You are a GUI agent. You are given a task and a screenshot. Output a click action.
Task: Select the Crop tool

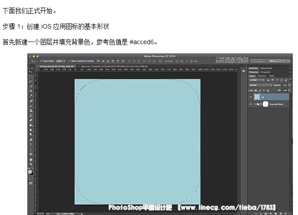[31, 91]
